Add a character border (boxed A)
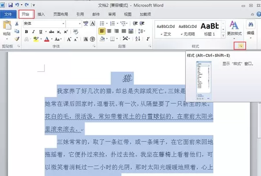The width and height of the screenshot is (261, 176). tap(93, 23)
